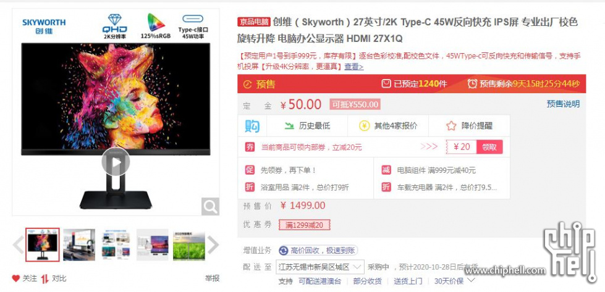Select fifth thumbnail with green grass
Image resolution: width=605 pixels, height=292 pixels.
[x=189, y=244]
